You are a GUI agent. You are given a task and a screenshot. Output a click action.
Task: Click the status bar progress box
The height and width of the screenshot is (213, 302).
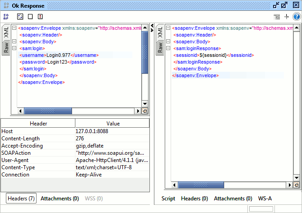click(261, 209)
